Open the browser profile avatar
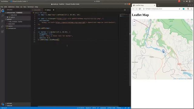194x109 pixels. [188, 9]
